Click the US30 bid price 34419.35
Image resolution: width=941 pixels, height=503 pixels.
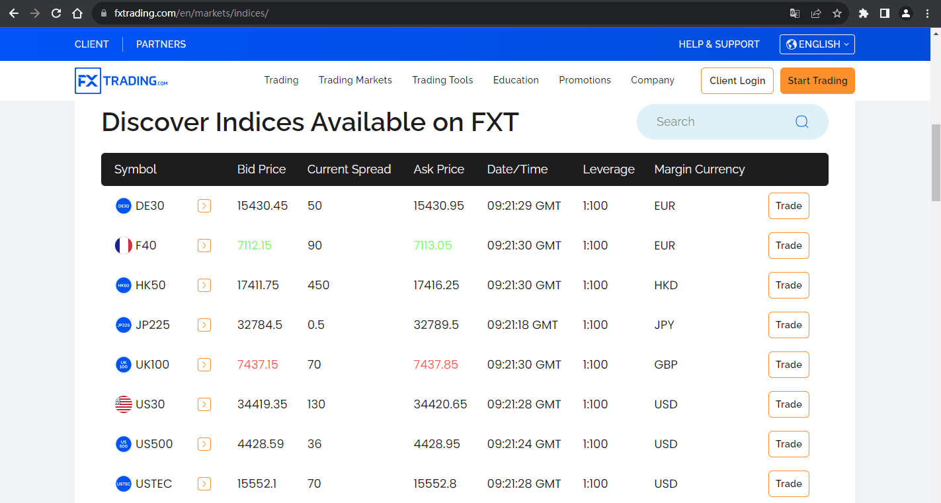(x=263, y=404)
